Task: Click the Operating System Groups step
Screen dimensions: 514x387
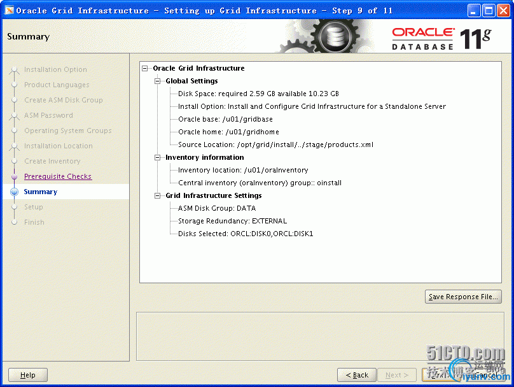Action: [68, 130]
